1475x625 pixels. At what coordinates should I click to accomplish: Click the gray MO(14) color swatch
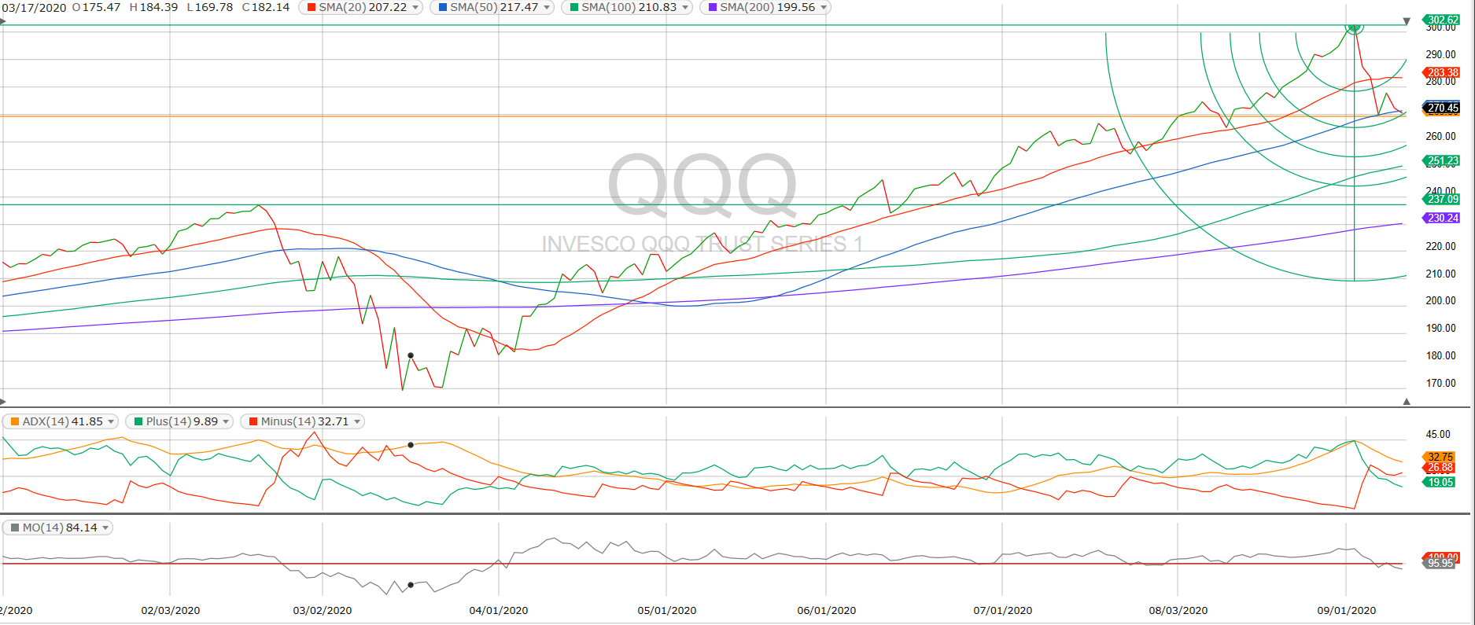click(15, 528)
